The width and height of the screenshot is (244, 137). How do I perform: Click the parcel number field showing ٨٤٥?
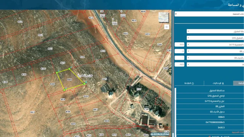tap(180, 64)
